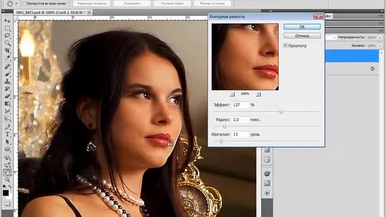Switch to IMG_8873.psd document tab

[50, 12]
